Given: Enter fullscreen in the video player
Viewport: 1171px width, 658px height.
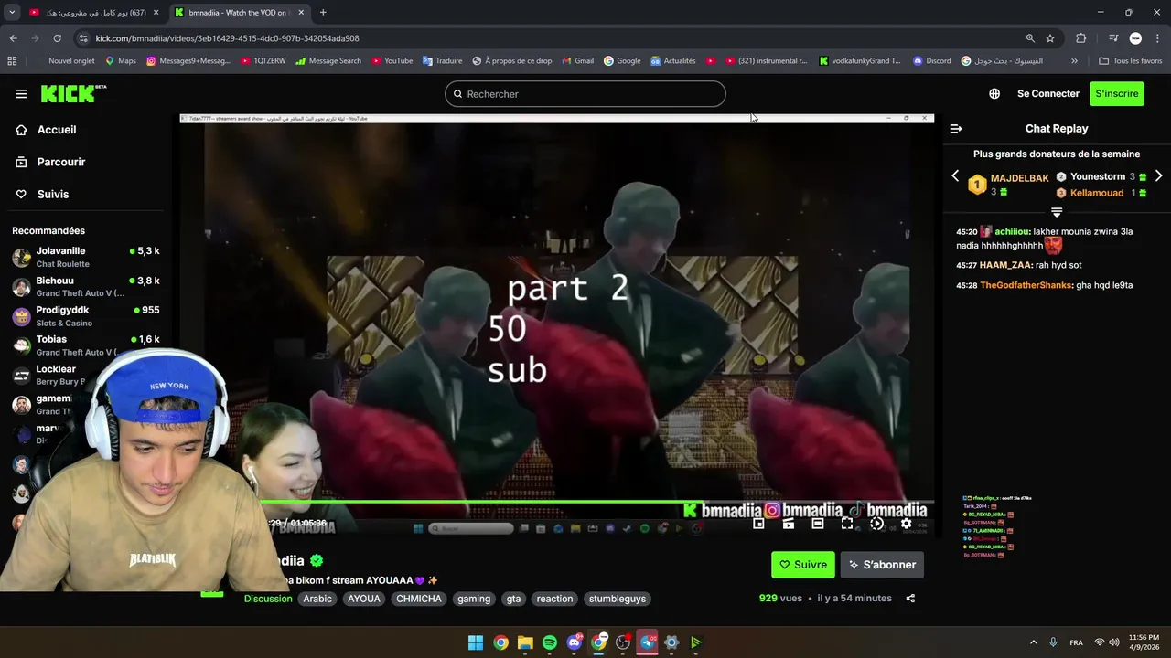Looking at the screenshot, I should [x=847, y=524].
